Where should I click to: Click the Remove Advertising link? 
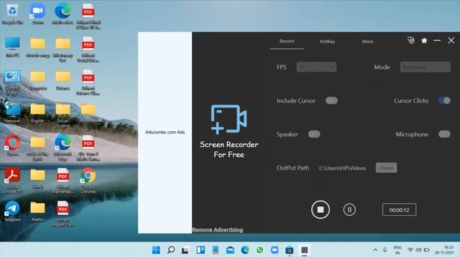(x=217, y=229)
